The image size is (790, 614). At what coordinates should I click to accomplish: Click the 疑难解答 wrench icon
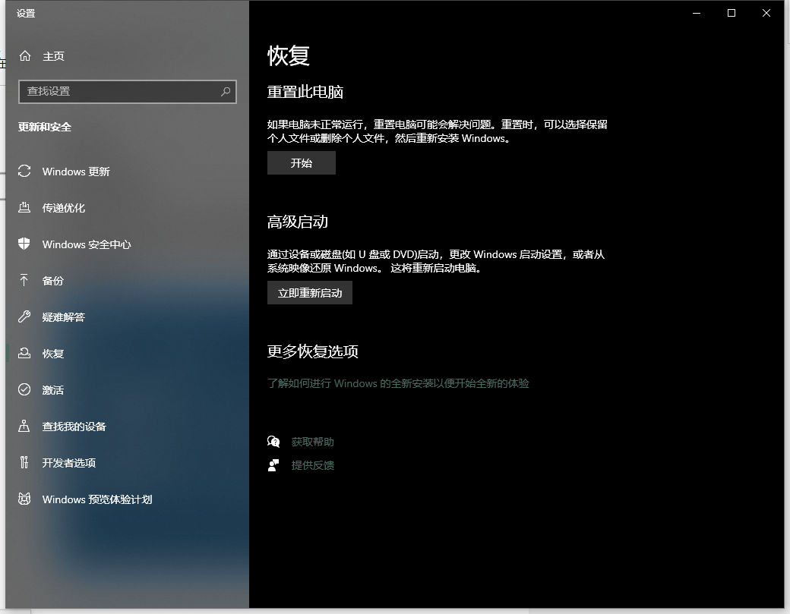(24, 317)
